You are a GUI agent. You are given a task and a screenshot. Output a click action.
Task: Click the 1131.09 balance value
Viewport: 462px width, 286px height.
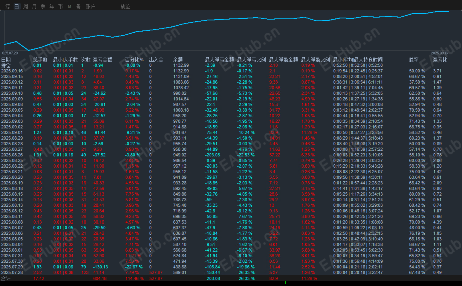pyautogui.click(x=181, y=76)
